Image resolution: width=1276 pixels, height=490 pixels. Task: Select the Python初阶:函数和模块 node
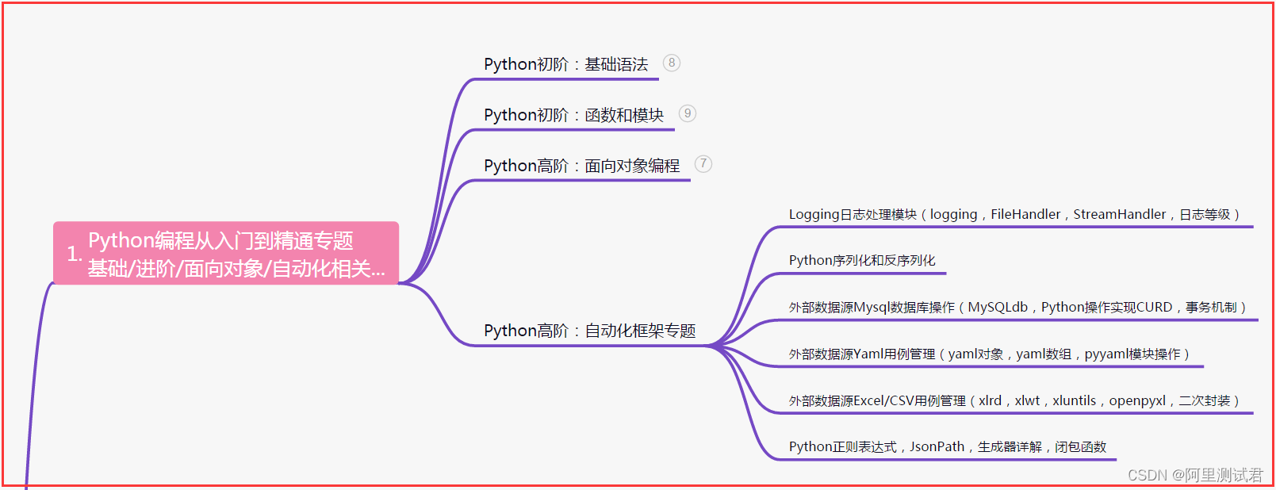(x=574, y=115)
